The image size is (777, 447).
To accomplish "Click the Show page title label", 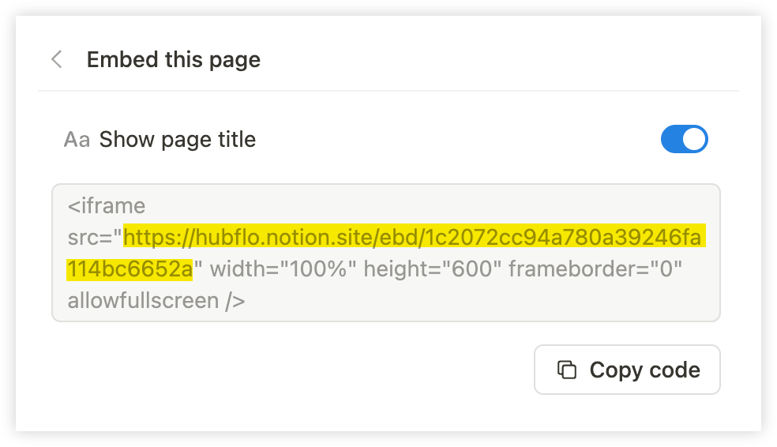I will pos(178,140).
